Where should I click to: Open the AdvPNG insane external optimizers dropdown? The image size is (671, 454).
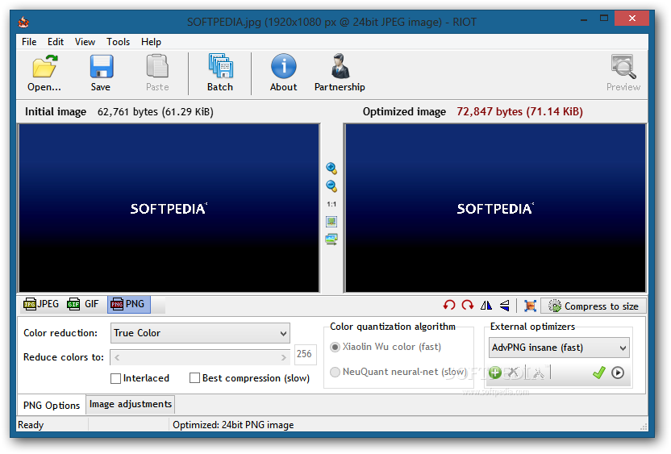(x=559, y=348)
